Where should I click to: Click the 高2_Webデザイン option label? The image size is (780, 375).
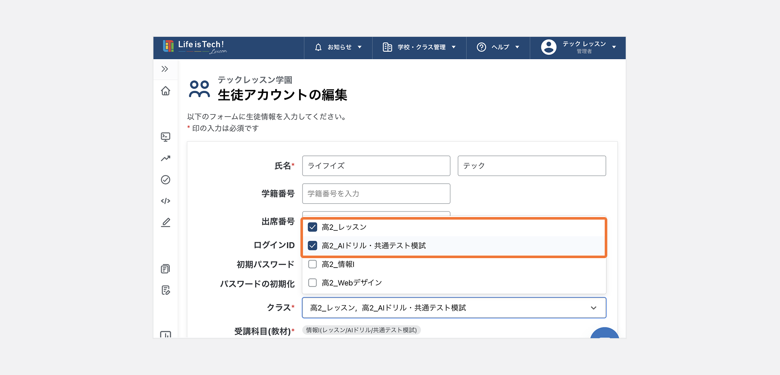coord(352,283)
